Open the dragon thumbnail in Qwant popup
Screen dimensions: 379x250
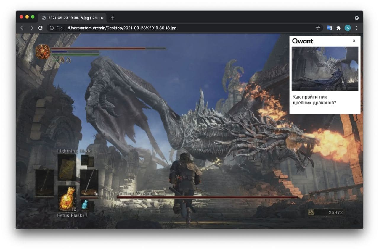coord(325,69)
